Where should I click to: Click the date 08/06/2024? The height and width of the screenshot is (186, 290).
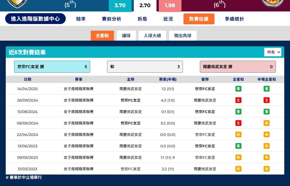(x=27, y=123)
